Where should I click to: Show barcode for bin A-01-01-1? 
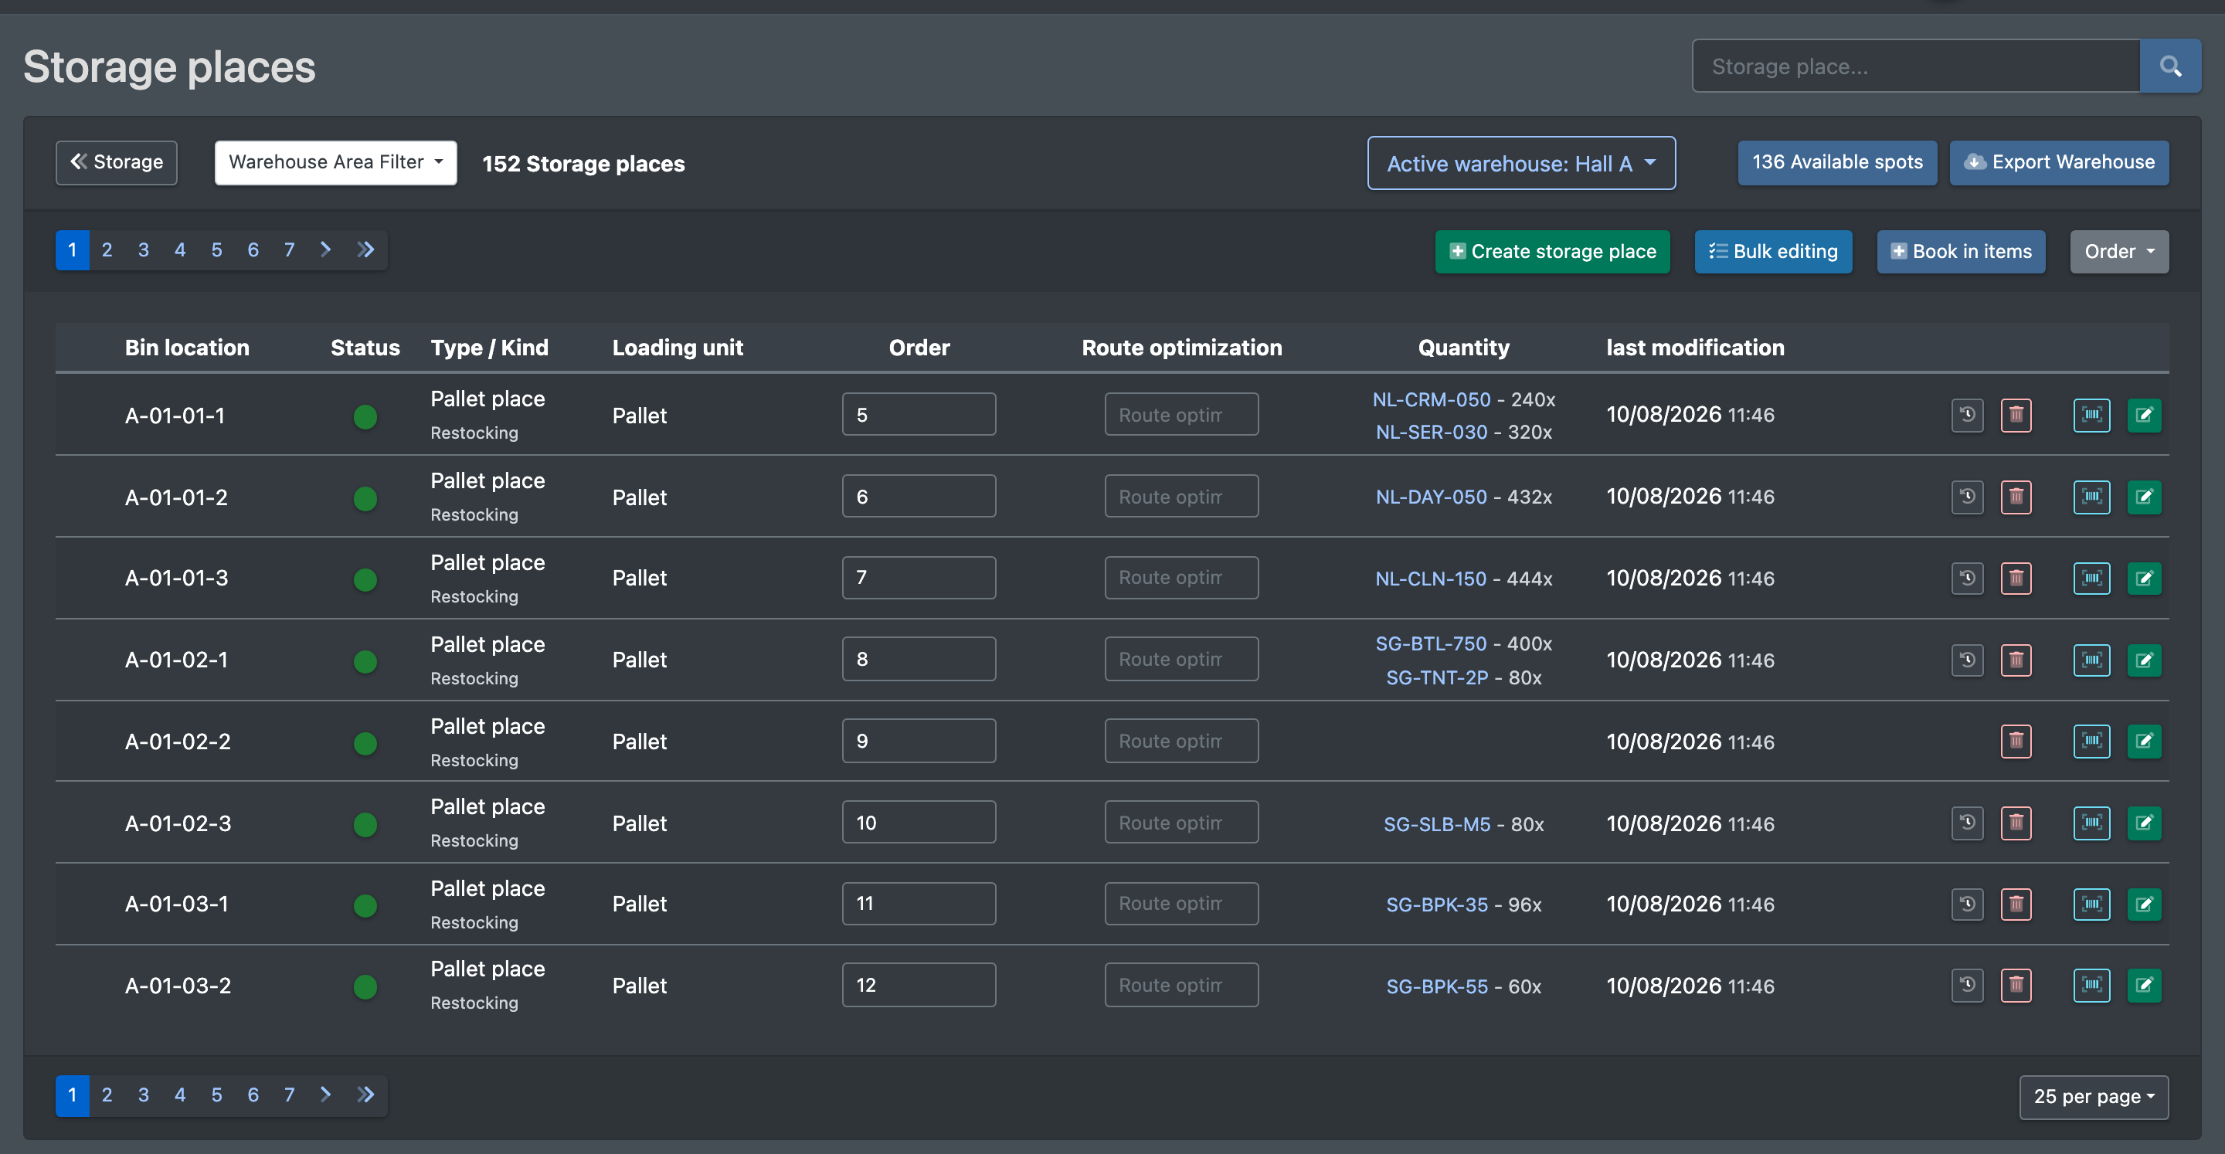[x=2091, y=415]
